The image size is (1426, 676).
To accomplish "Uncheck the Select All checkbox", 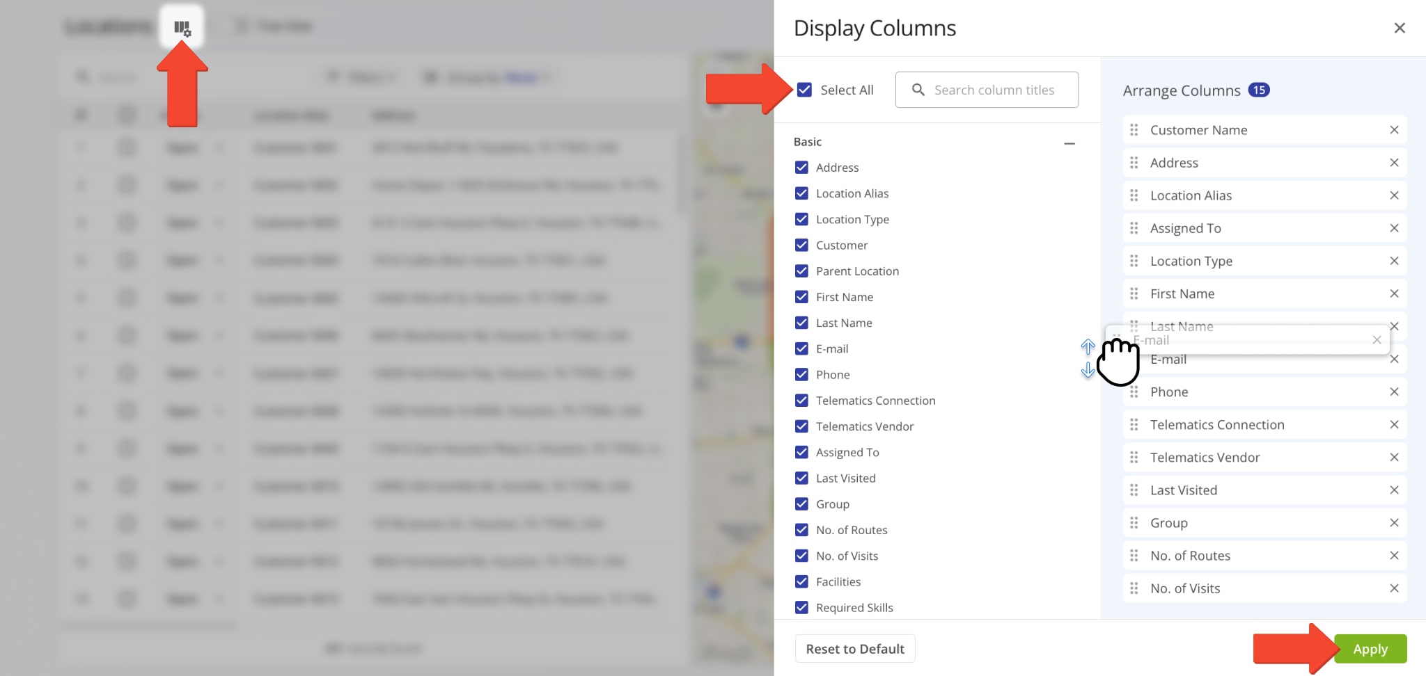I will (x=804, y=90).
